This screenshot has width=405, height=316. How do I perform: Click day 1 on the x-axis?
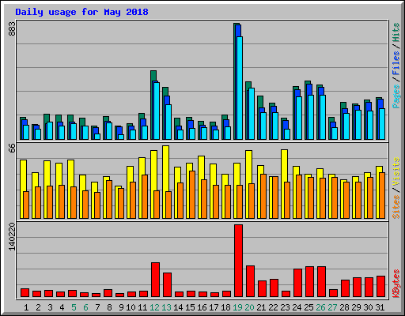(26, 307)
